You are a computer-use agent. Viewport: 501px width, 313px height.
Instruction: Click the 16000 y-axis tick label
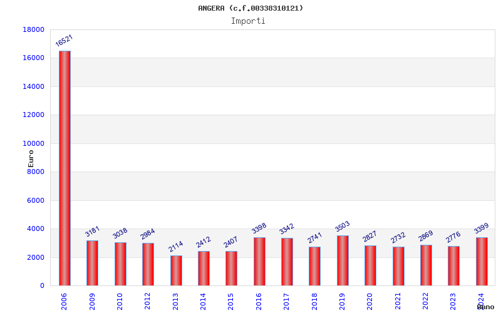(x=34, y=58)
